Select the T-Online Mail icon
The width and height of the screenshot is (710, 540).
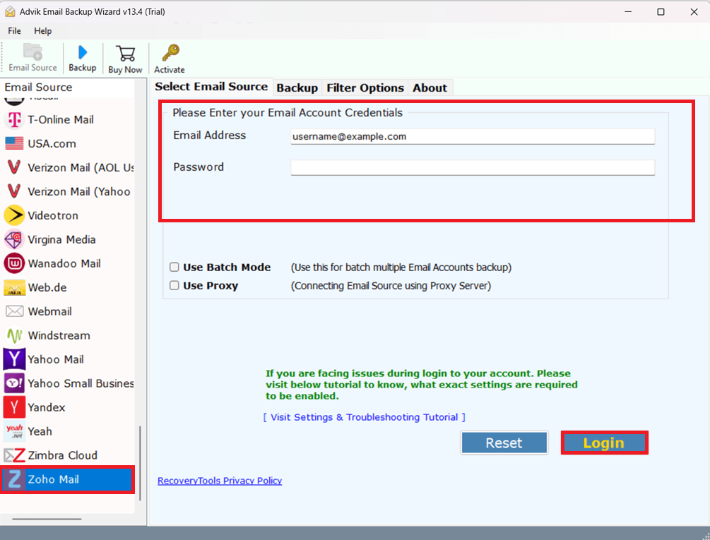(x=14, y=119)
